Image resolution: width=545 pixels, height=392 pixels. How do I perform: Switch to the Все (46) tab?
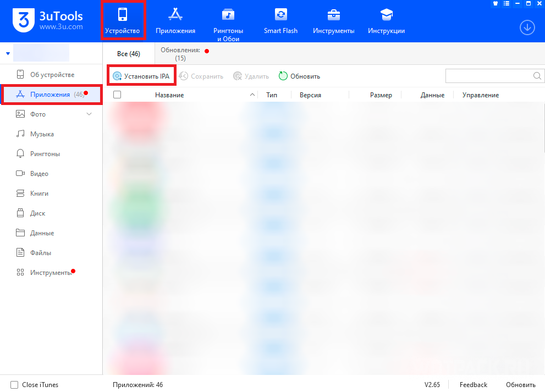click(x=129, y=54)
